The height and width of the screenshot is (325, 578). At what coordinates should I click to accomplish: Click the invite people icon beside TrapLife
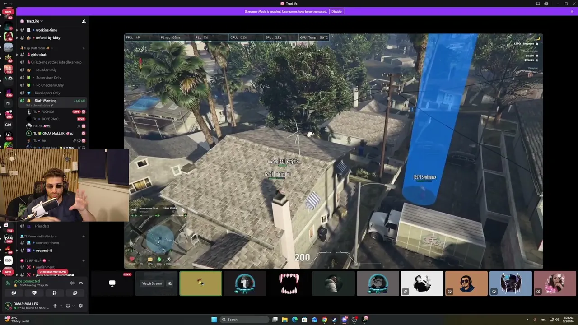pyautogui.click(x=84, y=21)
